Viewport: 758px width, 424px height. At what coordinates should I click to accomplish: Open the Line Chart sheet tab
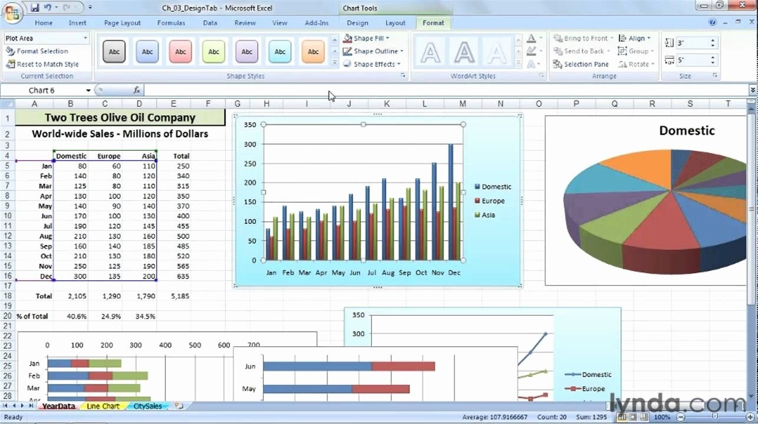[x=102, y=406]
